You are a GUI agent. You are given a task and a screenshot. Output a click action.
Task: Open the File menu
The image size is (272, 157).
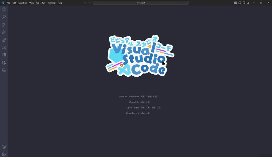(9, 3)
